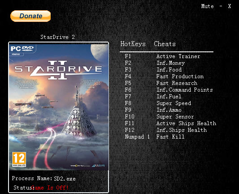Viewport: 239px width, 194px height.
Task: Select the Fast Kill Numpad 1 cheat
Action: coord(170,137)
